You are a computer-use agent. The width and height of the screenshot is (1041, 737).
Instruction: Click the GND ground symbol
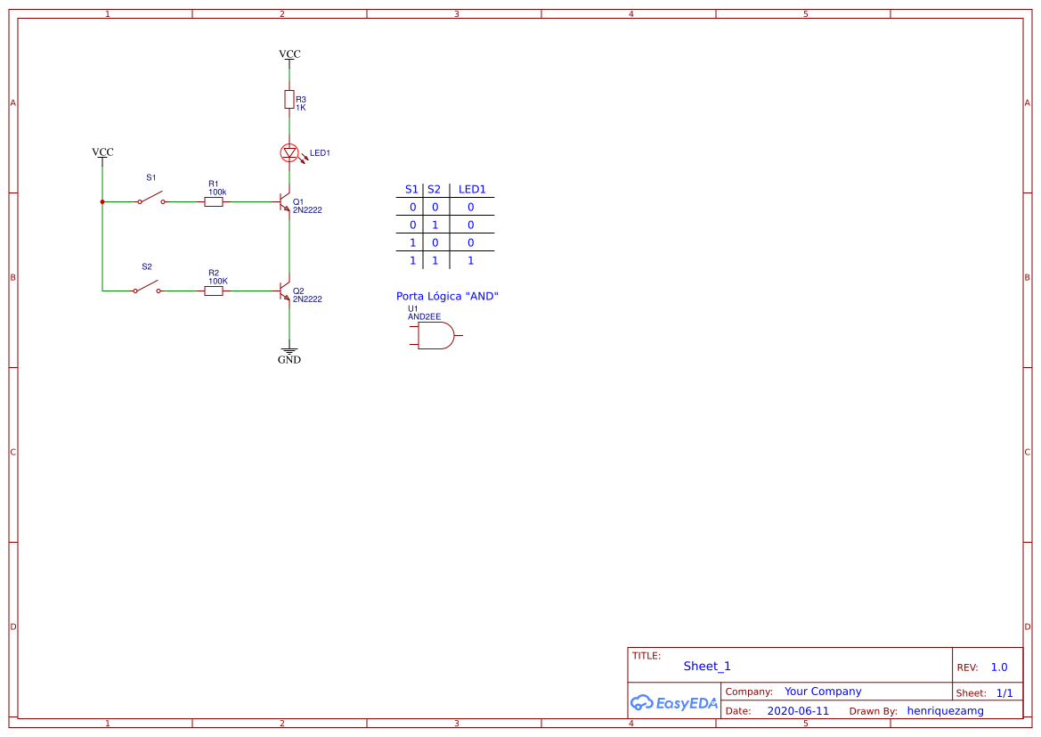(289, 350)
